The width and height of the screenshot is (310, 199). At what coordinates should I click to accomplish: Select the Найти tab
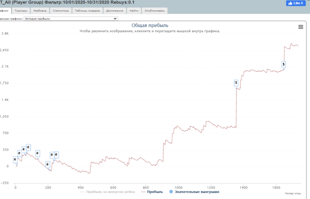134,11
